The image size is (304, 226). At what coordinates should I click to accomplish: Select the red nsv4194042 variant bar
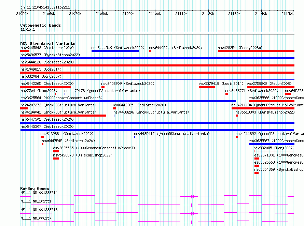click(63, 116)
